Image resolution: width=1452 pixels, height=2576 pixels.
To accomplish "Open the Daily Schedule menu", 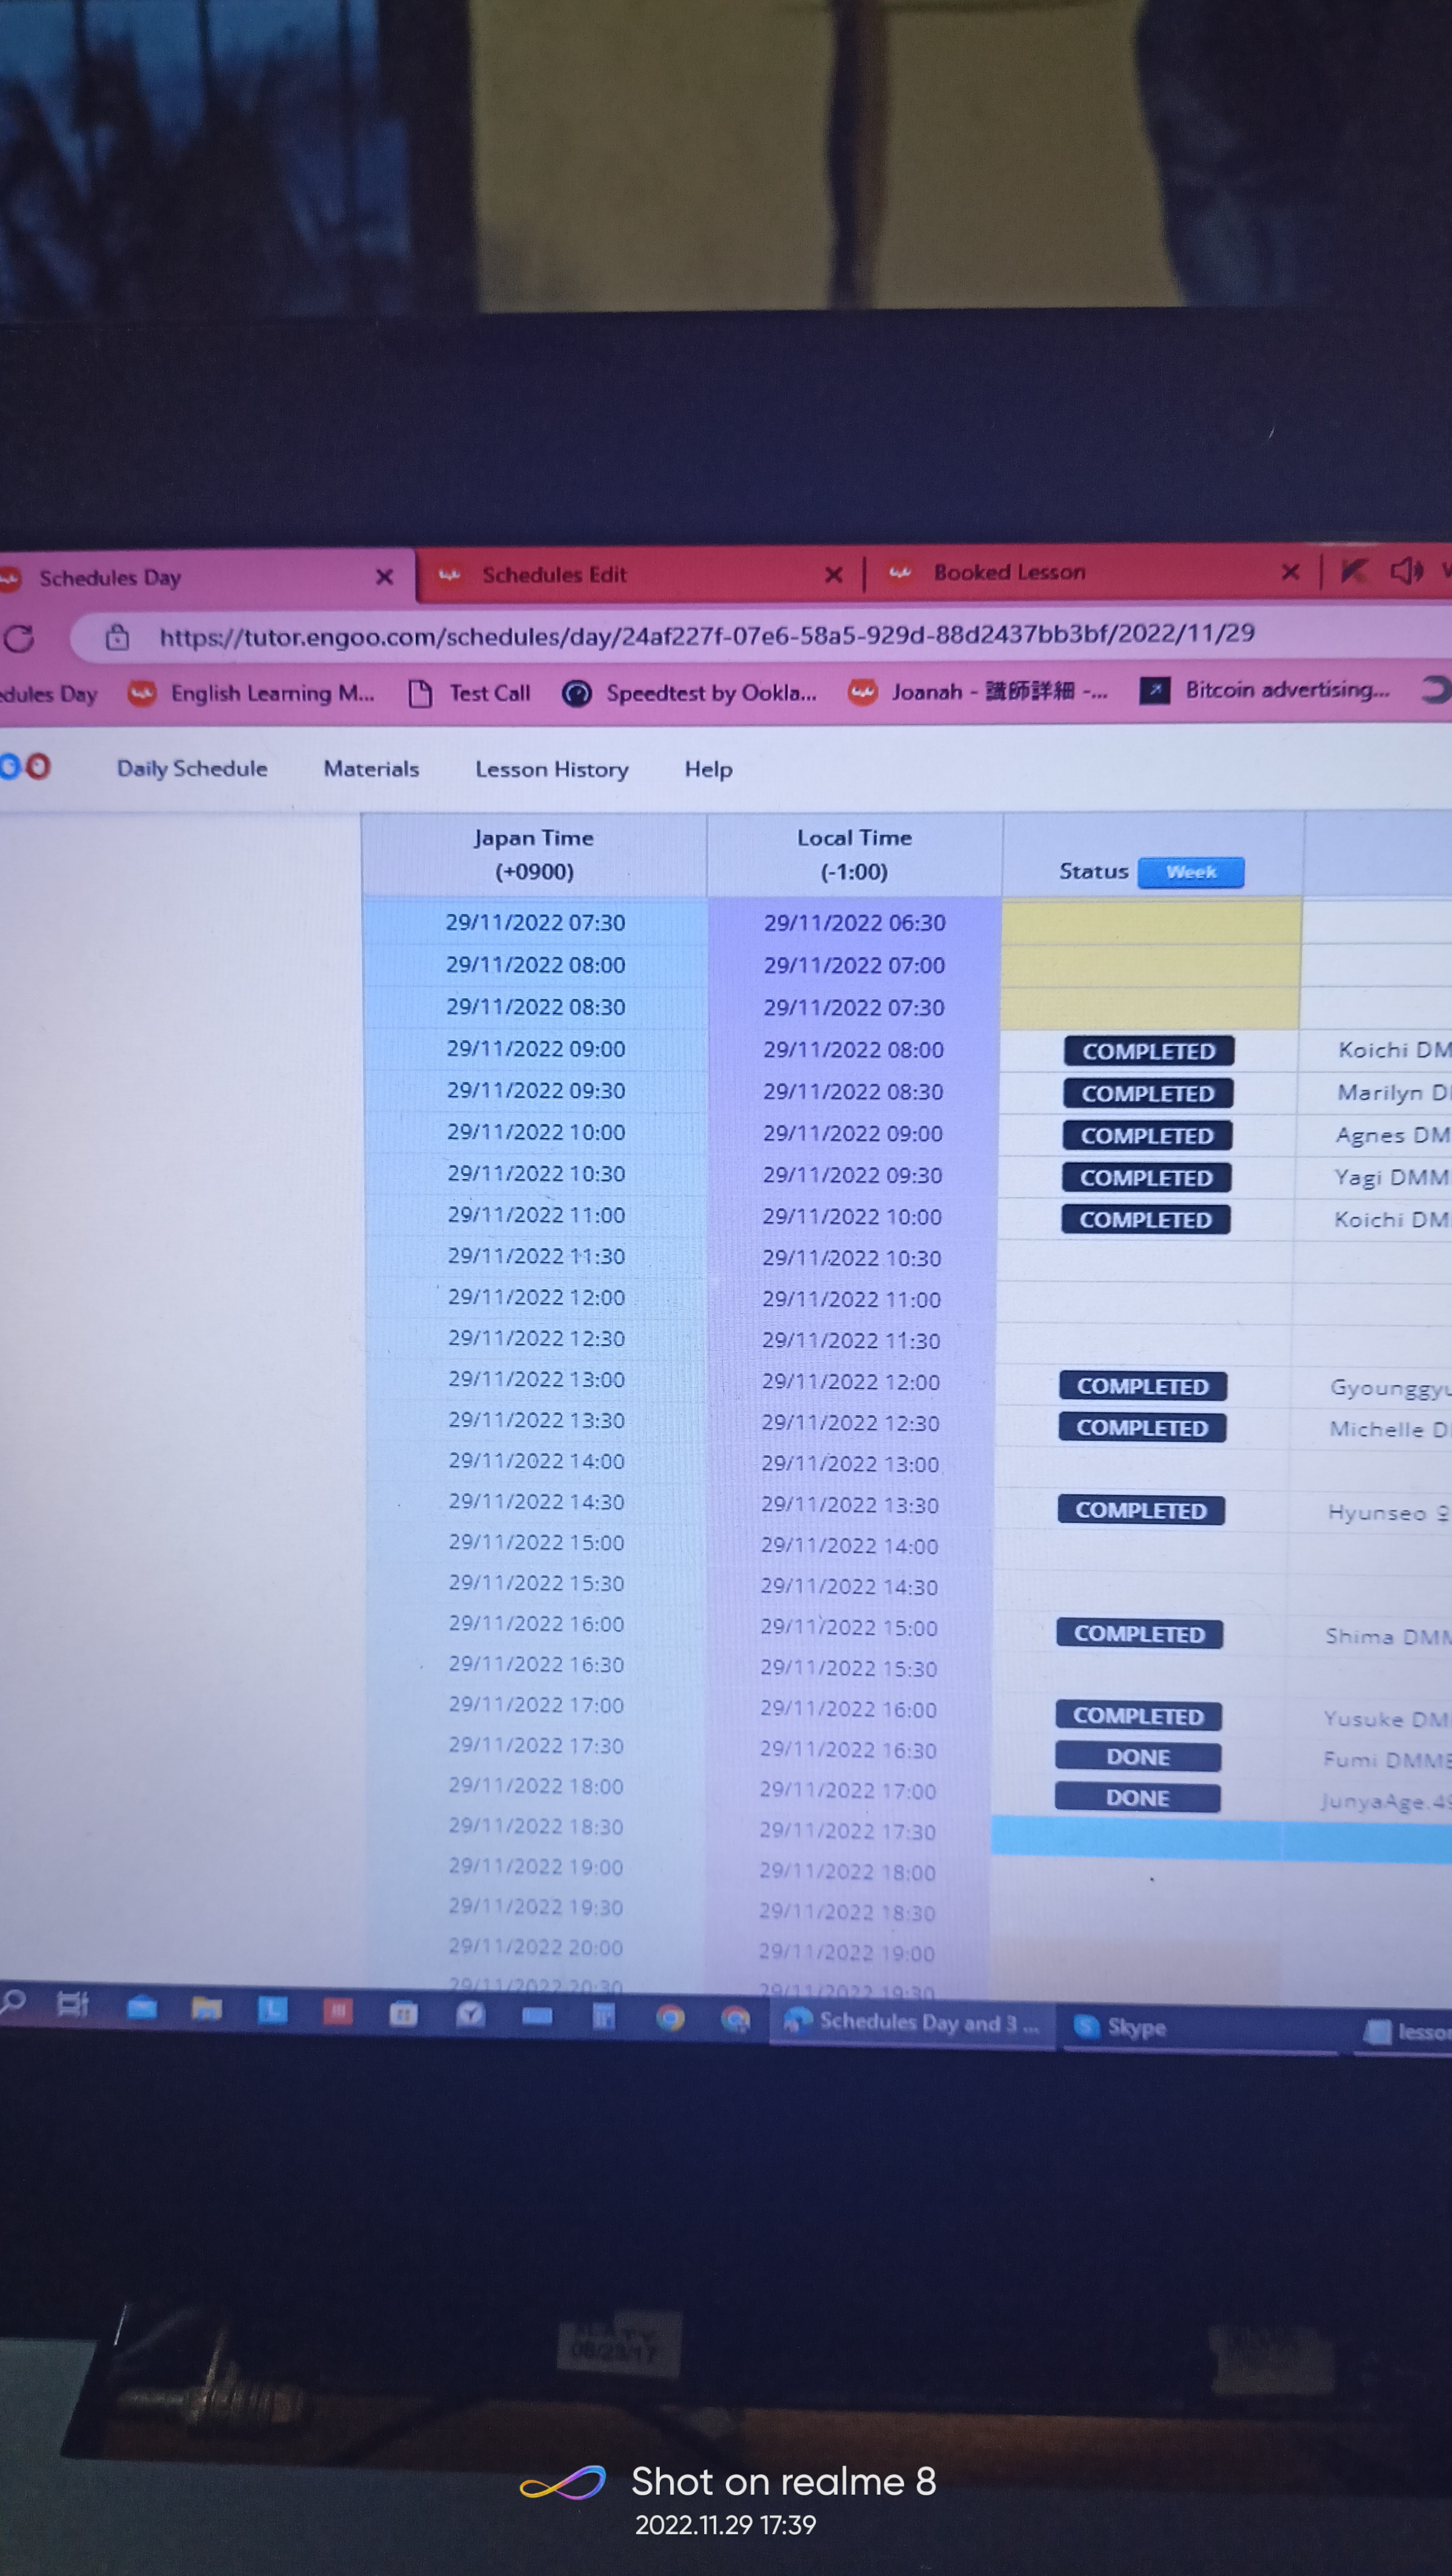I will [192, 768].
